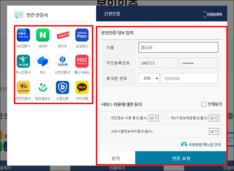
Task: Pick the 신한인증서 Shinhan bank icon
Action: coord(63,61)
